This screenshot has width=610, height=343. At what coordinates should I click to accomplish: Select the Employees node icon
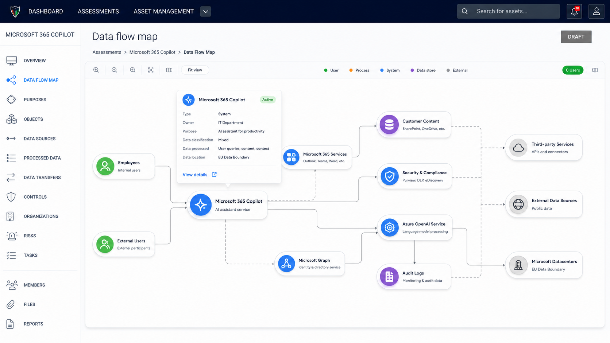point(105,166)
